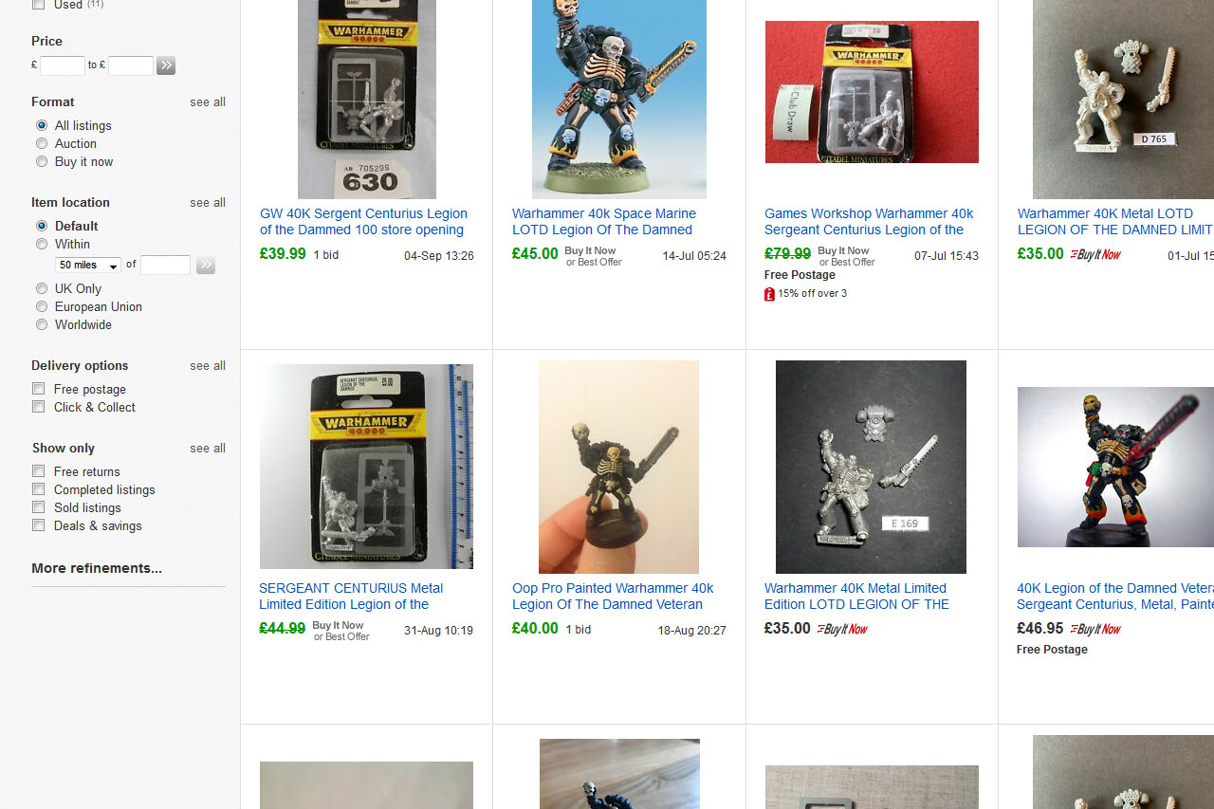Open the 50 miles distance dropdown

87,266
